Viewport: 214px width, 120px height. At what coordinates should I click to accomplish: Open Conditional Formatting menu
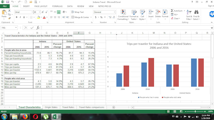tap(123, 15)
